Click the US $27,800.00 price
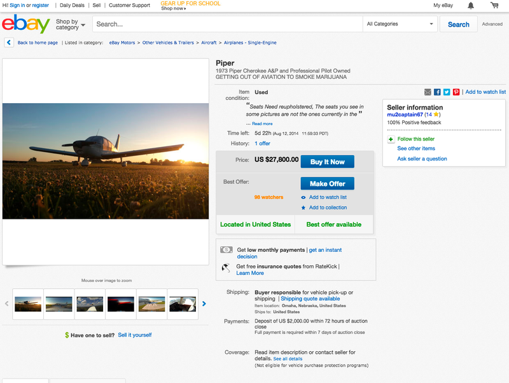 pyautogui.click(x=276, y=159)
